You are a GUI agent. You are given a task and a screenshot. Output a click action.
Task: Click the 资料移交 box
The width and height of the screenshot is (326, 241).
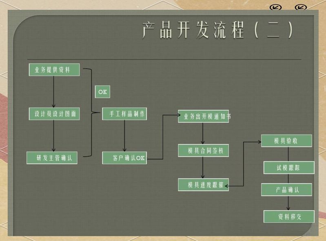289,216
